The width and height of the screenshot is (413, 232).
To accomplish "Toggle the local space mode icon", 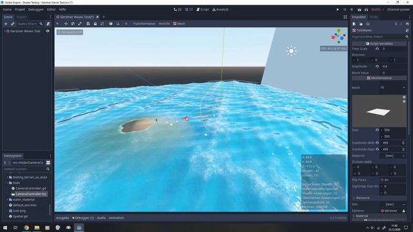I will point(110,24).
